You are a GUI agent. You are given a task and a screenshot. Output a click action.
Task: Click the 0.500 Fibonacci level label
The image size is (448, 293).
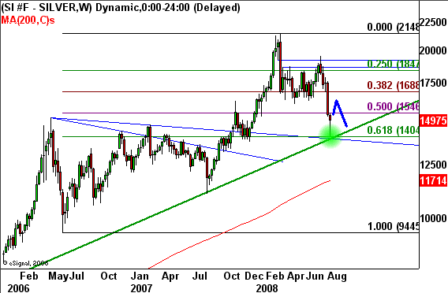(x=393, y=106)
